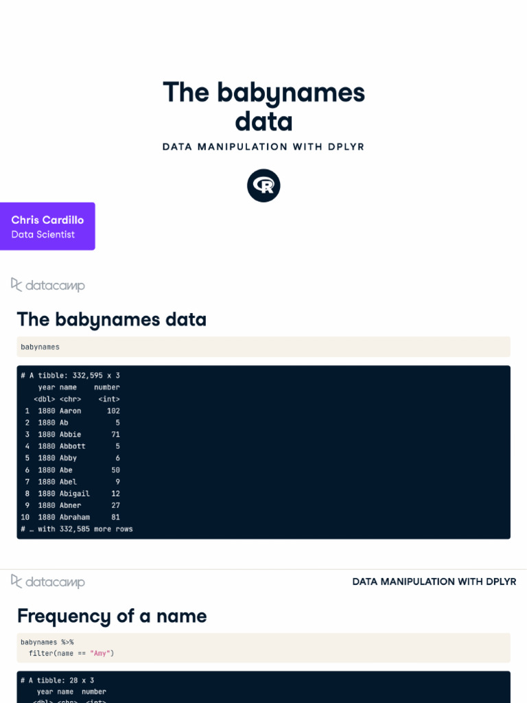Image resolution: width=527 pixels, height=703 pixels.
Task: Click the R language logo icon
Action: pos(263,185)
